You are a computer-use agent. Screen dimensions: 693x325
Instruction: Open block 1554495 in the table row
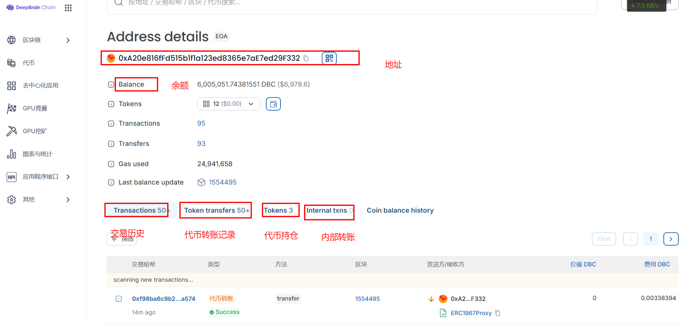click(367, 299)
